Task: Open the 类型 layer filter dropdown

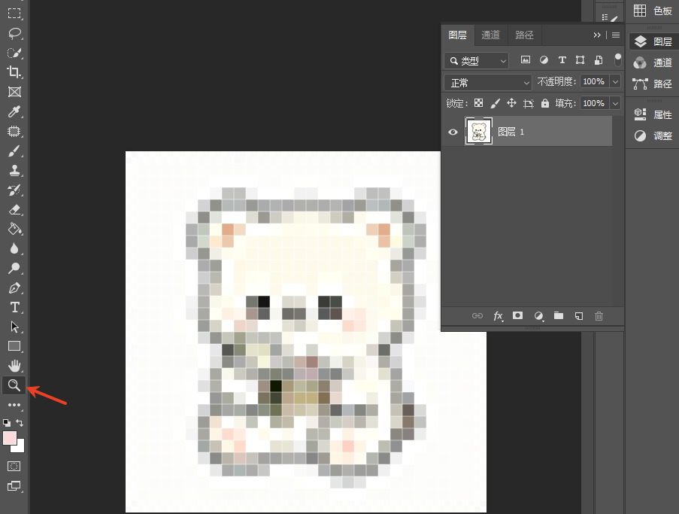Action: tap(476, 61)
